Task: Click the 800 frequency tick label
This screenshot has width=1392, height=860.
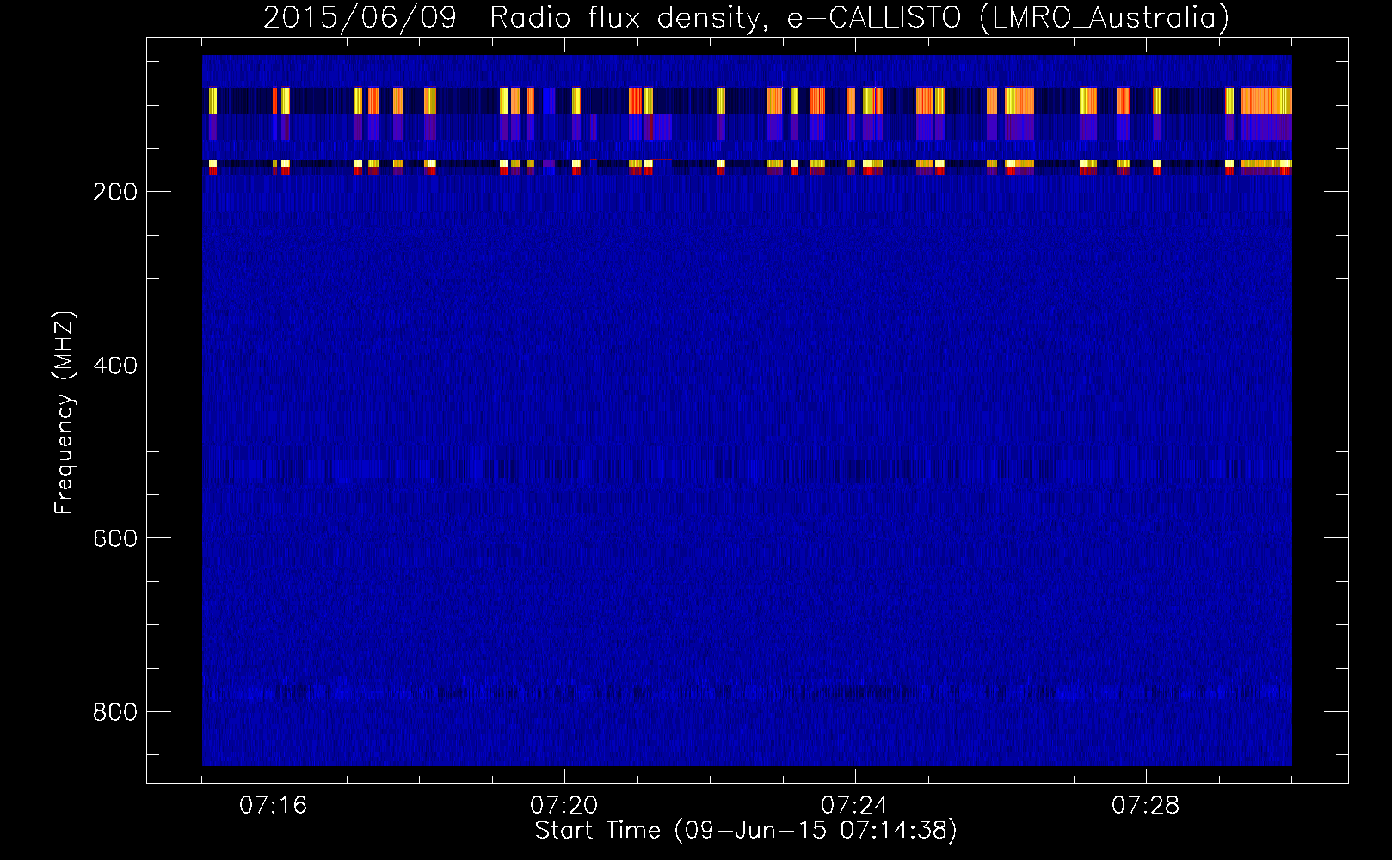Action: click(x=115, y=712)
